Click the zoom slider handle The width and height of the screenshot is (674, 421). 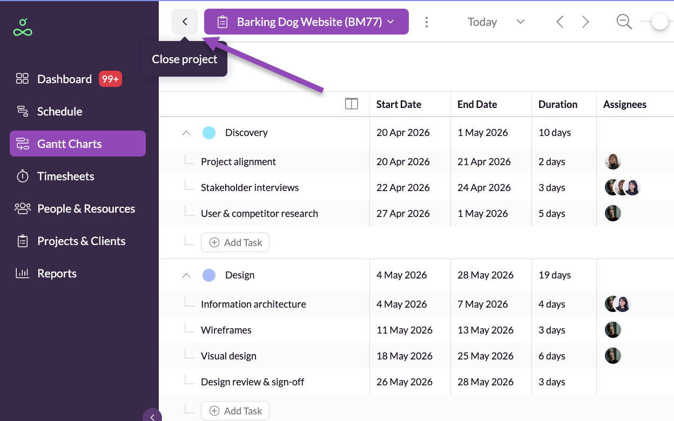pos(659,22)
